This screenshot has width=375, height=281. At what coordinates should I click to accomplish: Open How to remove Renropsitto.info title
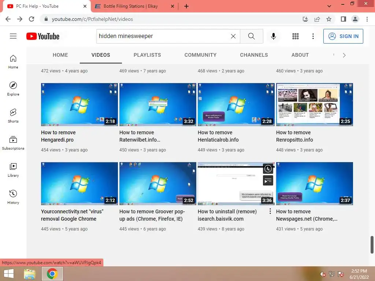tap(294, 136)
